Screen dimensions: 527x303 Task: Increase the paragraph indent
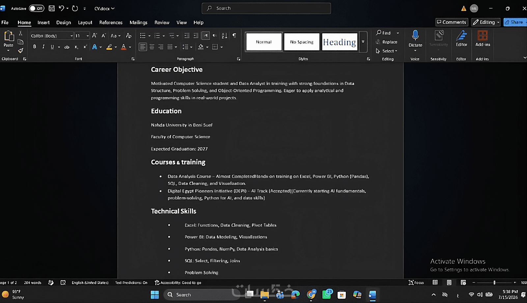[196, 36]
